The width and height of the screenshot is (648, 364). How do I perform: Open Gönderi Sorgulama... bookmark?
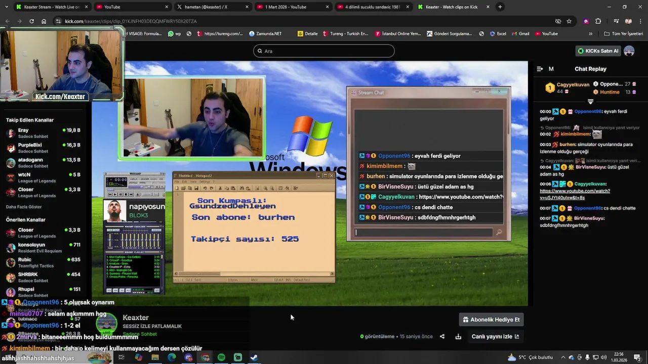coord(450,33)
